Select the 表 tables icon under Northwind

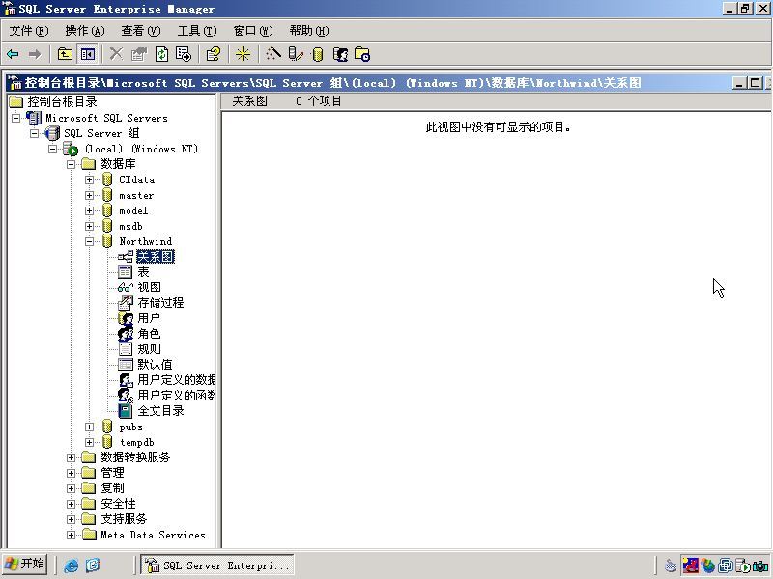click(126, 272)
